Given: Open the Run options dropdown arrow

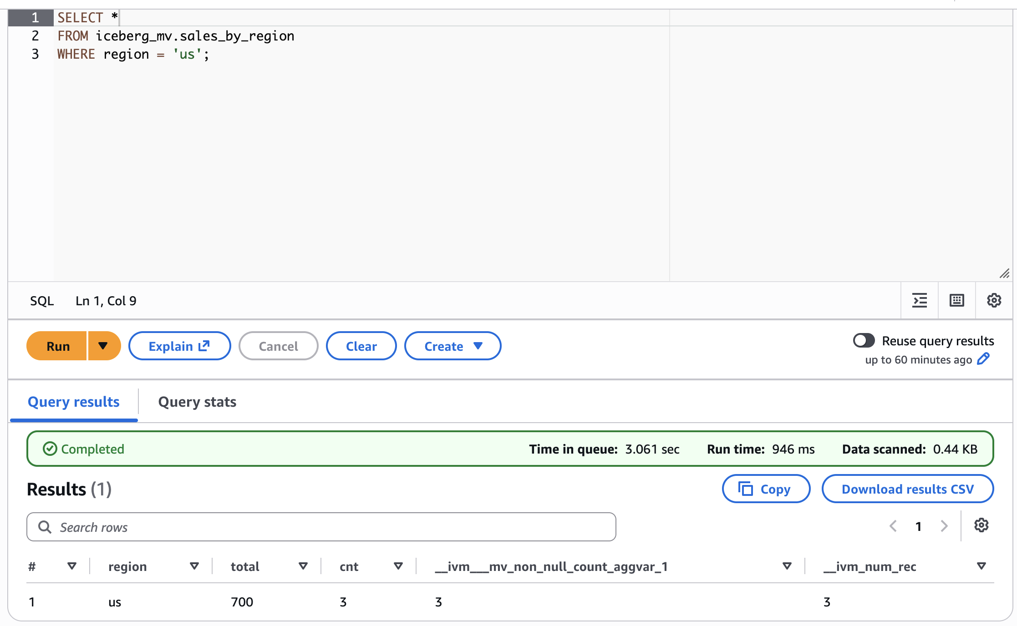Looking at the screenshot, I should [104, 346].
